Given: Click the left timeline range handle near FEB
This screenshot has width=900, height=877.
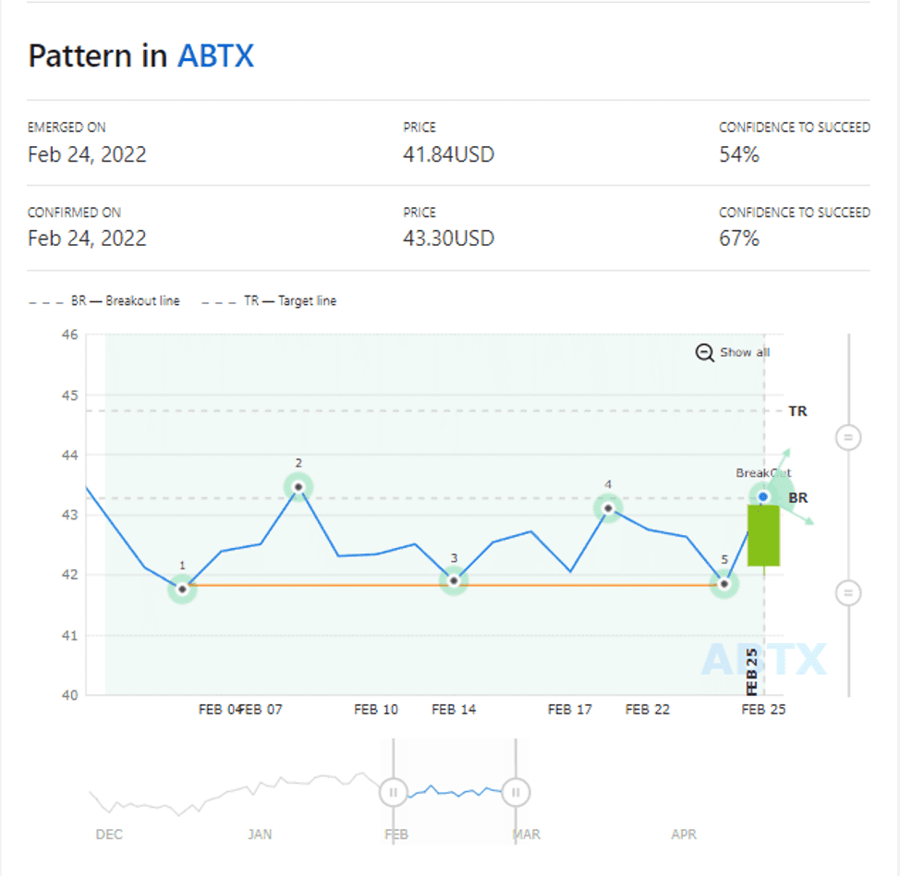Looking at the screenshot, I should (x=393, y=792).
